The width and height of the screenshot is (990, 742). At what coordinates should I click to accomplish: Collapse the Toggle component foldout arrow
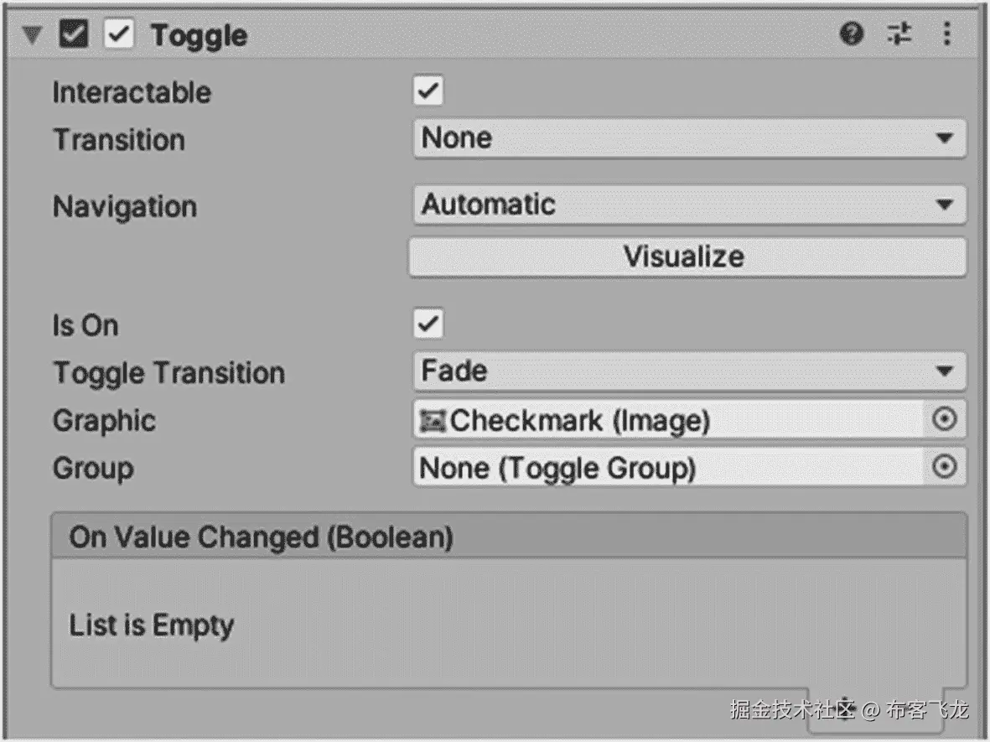(32, 34)
